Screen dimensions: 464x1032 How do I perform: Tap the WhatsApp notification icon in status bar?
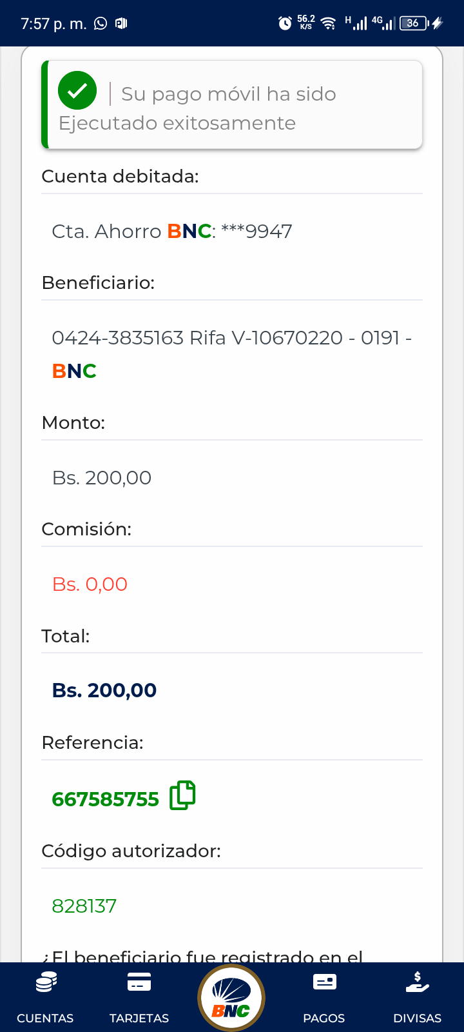pos(101,24)
